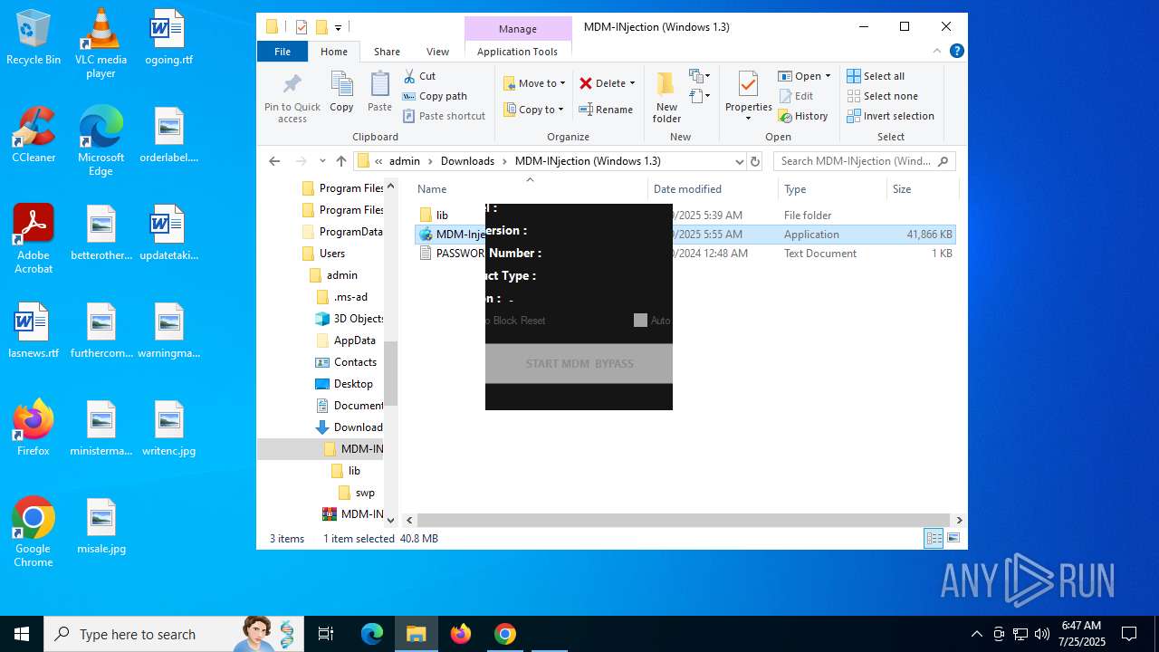
Task: Select Contacts in navigation tree
Action: [355, 362]
